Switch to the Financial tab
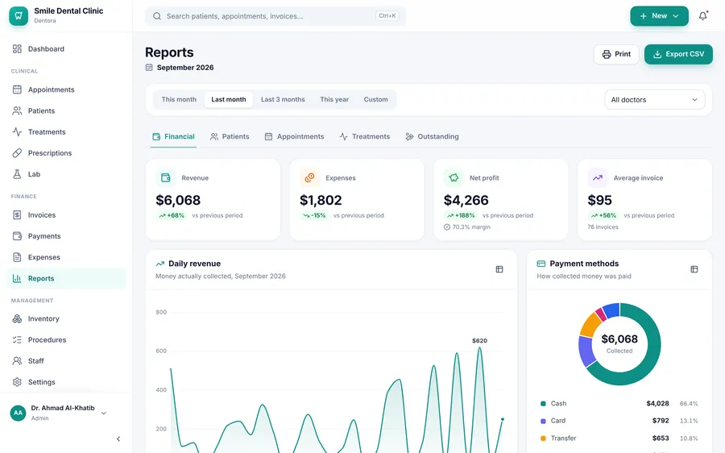 coord(173,137)
